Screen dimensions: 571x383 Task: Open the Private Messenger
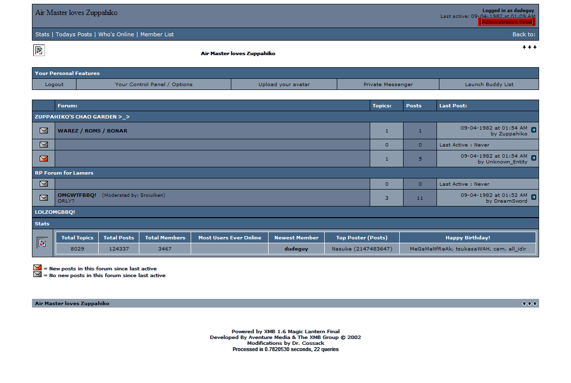[x=388, y=84]
